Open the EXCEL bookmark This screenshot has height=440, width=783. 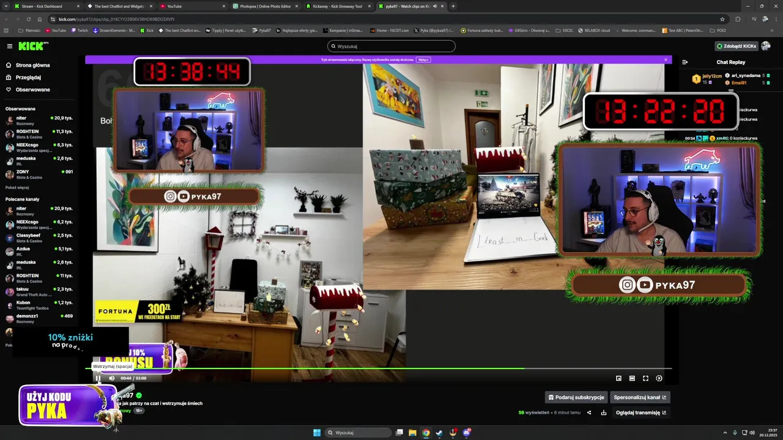point(564,30)
